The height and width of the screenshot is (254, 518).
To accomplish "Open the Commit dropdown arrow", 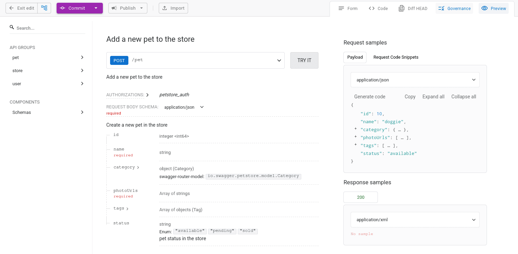I will [96, 8].
